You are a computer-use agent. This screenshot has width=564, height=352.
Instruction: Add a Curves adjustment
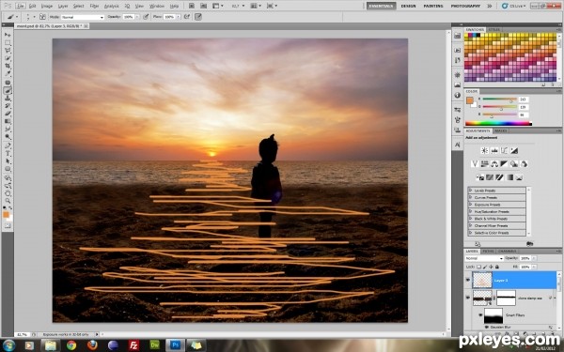504,150
